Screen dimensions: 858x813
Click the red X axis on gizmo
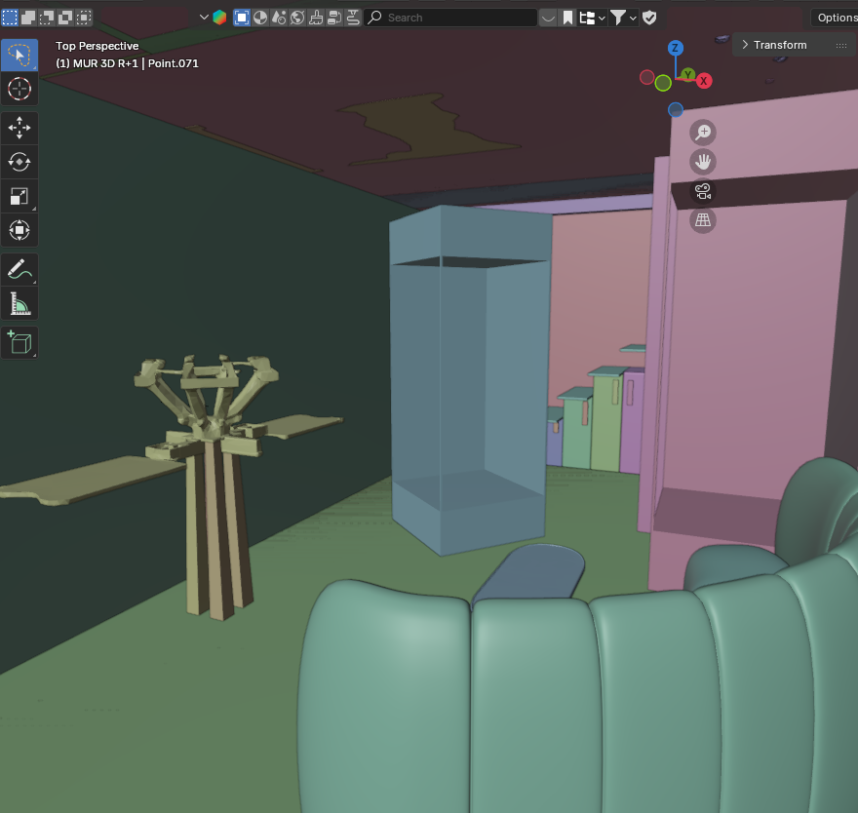coord(703,80)
